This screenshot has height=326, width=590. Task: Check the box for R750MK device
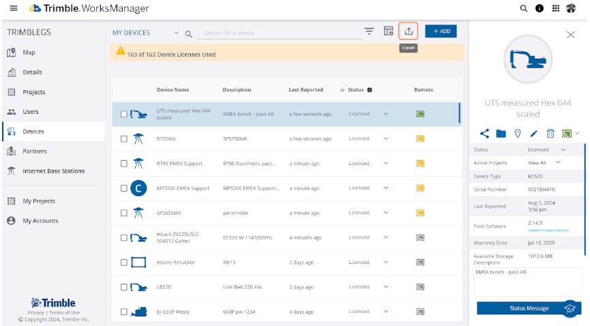click(x=124, y=139)
